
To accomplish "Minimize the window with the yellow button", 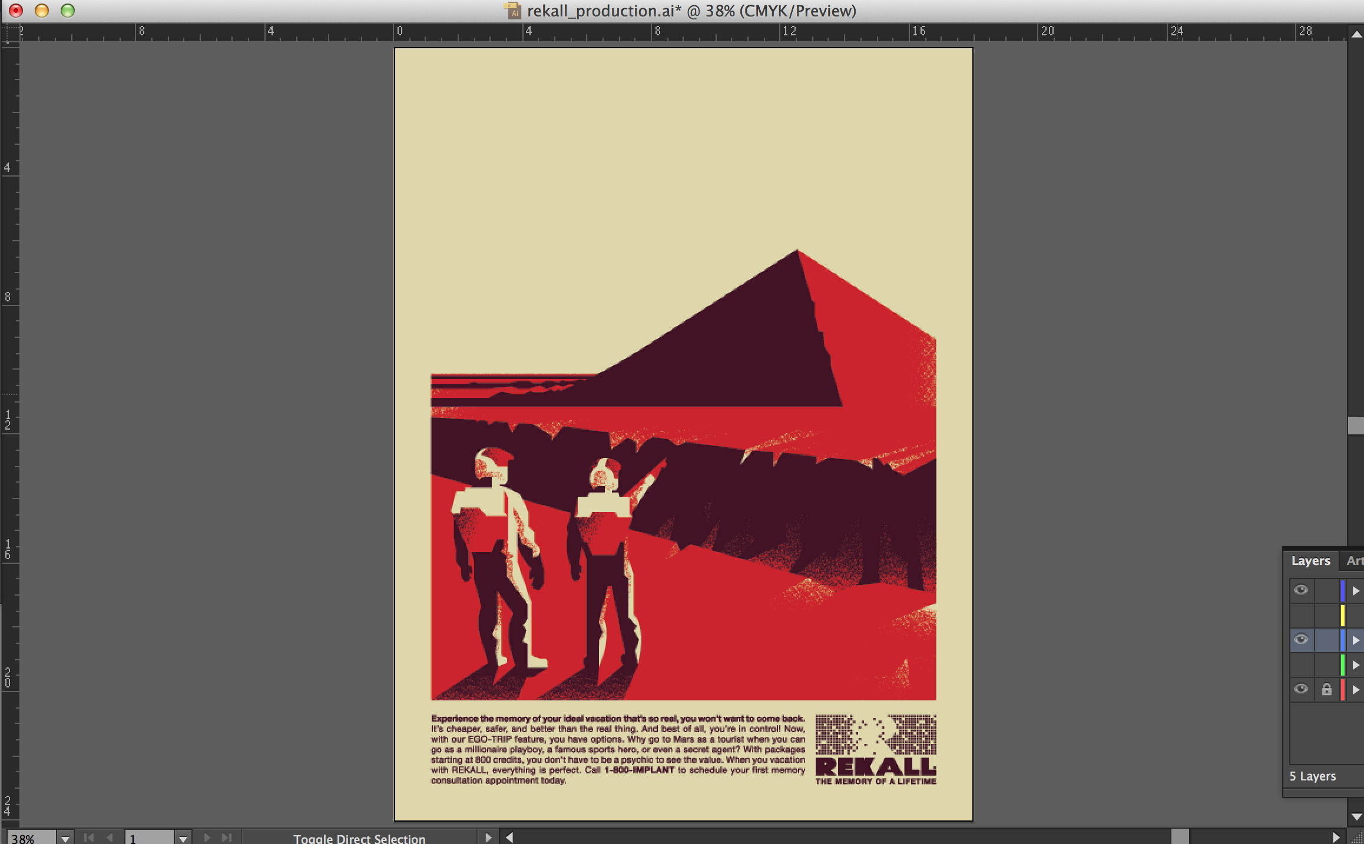I will (42, 11).
